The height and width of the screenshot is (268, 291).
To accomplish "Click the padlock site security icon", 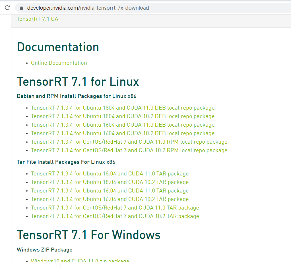I will tap(21, 8).
